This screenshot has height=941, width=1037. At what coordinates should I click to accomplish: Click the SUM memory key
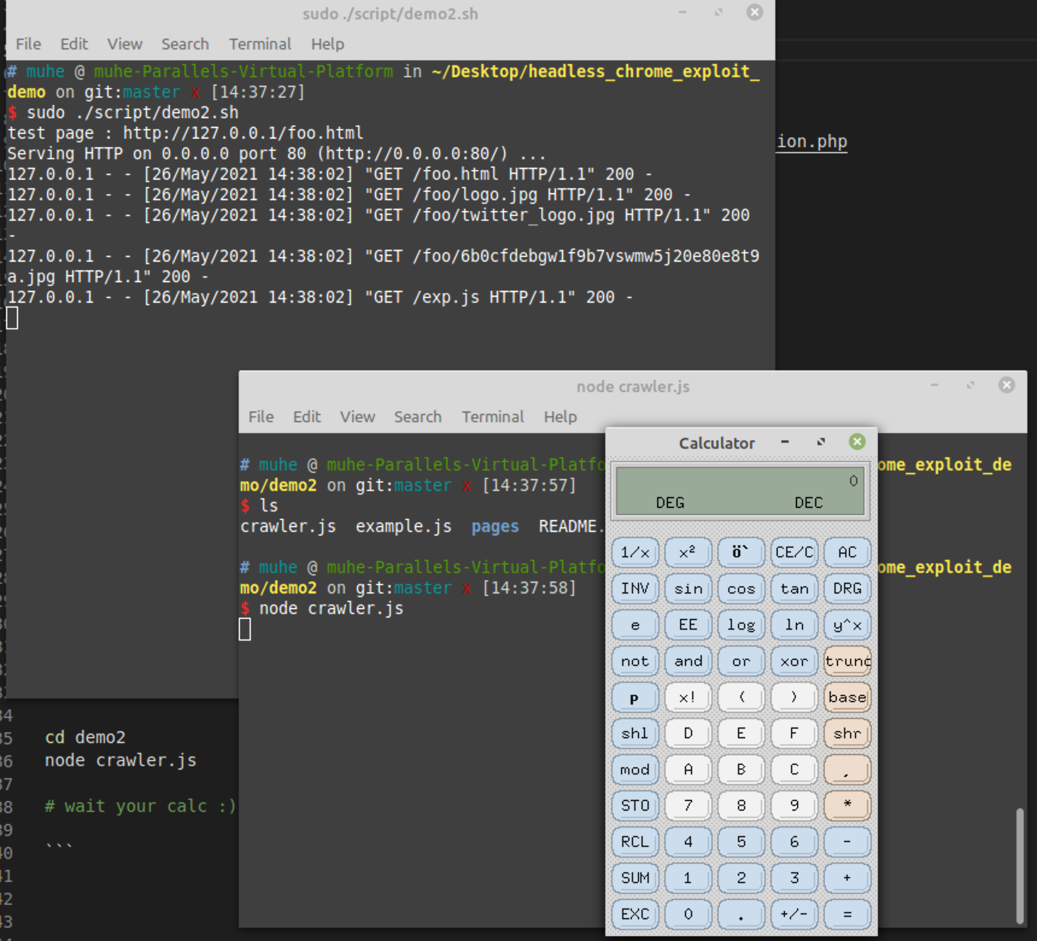635,878
